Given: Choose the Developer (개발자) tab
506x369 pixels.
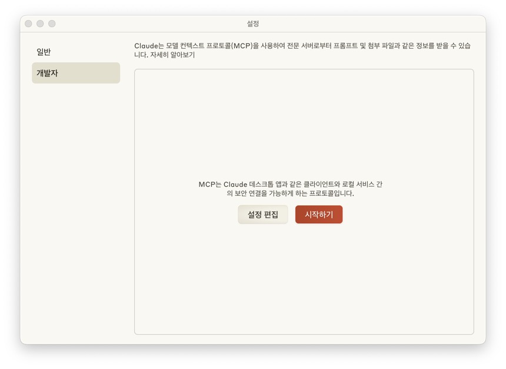Looking at the screenshot, I should tap(76, 73).
